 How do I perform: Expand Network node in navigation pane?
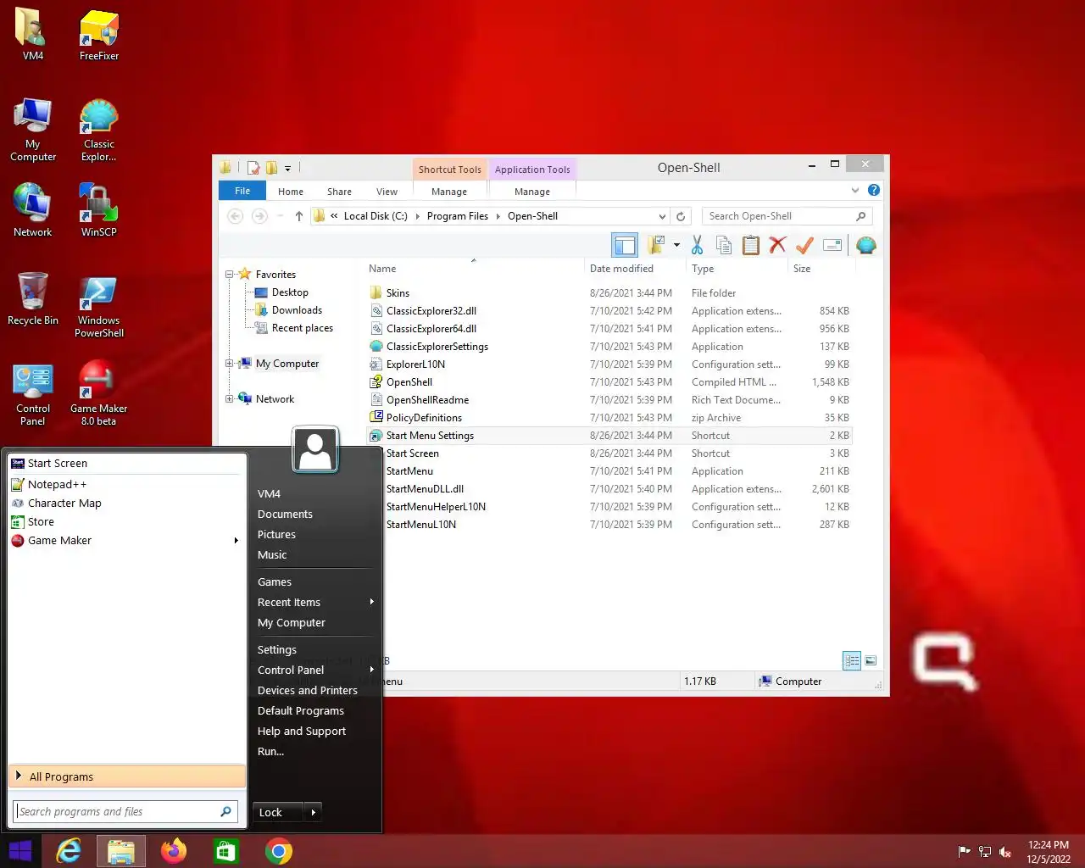(230, 399)
